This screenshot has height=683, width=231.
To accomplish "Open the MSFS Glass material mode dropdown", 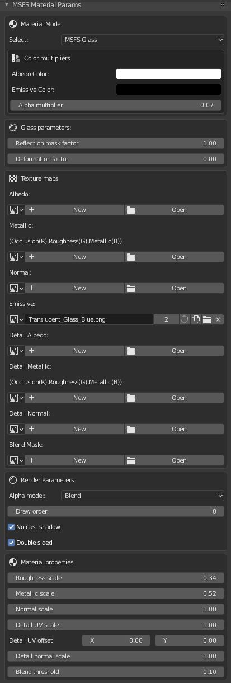I will 142,40.
